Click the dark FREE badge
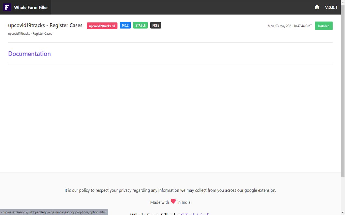Image resolution: width=345 pixels, height=215 pixels. pyautogui.click(x=156, y=26)
